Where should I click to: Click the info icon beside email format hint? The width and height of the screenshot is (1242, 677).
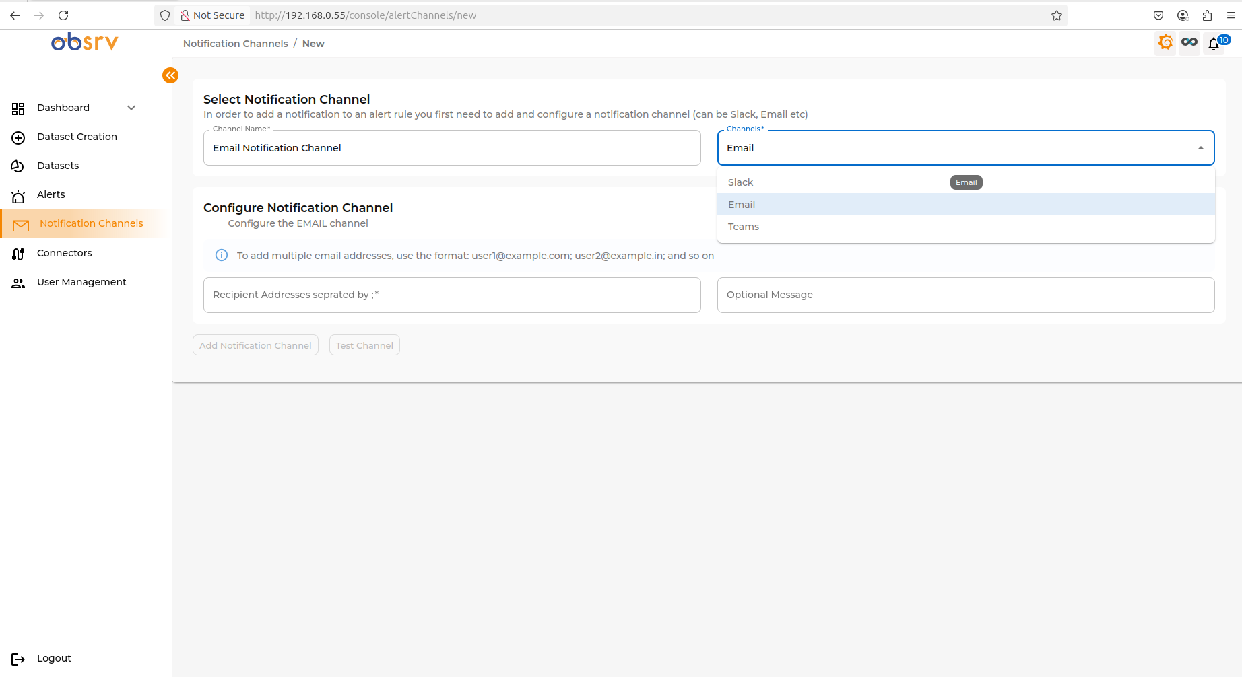pyautogui.click(x=221, y=255)
